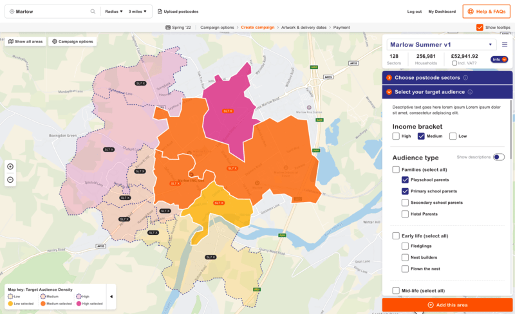Image resolution: width=515 pixels, height=314 pixels.
Task: Click the gear icon in Campaign options
Action: (x=55, y=41)
